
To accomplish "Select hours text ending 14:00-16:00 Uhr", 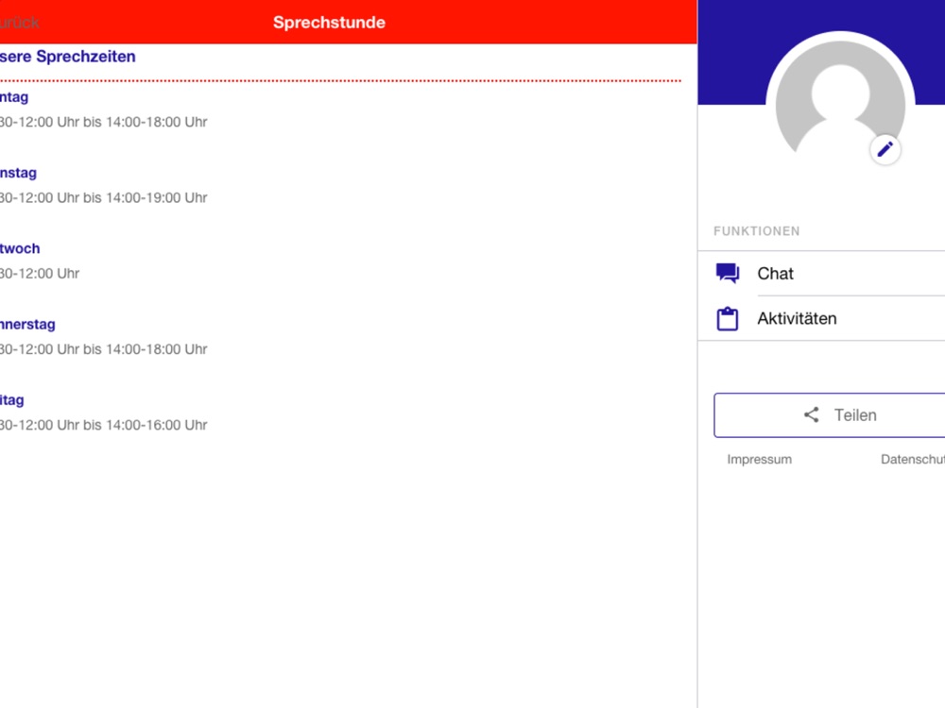I will pyautogui.click(x=104, y=425).
